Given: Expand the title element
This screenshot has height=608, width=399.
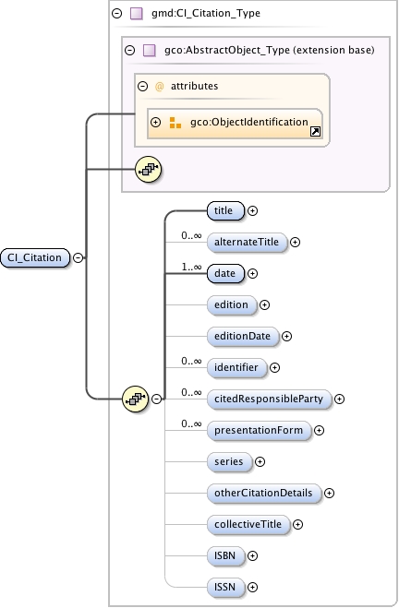Looking at the screenshot, I should tap(253, 210).
